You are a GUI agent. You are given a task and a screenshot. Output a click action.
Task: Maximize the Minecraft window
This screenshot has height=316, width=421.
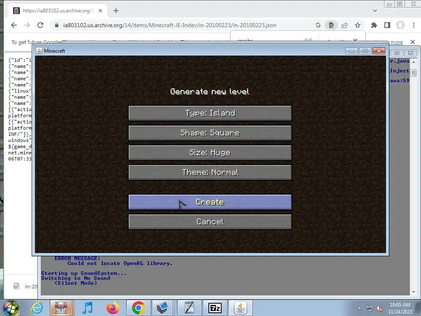coord(365,51)
